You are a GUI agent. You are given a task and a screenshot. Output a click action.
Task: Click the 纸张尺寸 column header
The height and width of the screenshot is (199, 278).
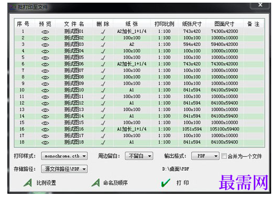[192, 24]
